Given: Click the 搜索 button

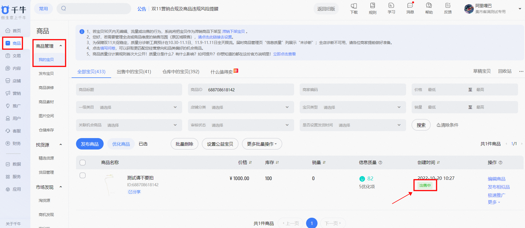Looking at the screenshot, I should pyautogui.click(x=421, y=125).
